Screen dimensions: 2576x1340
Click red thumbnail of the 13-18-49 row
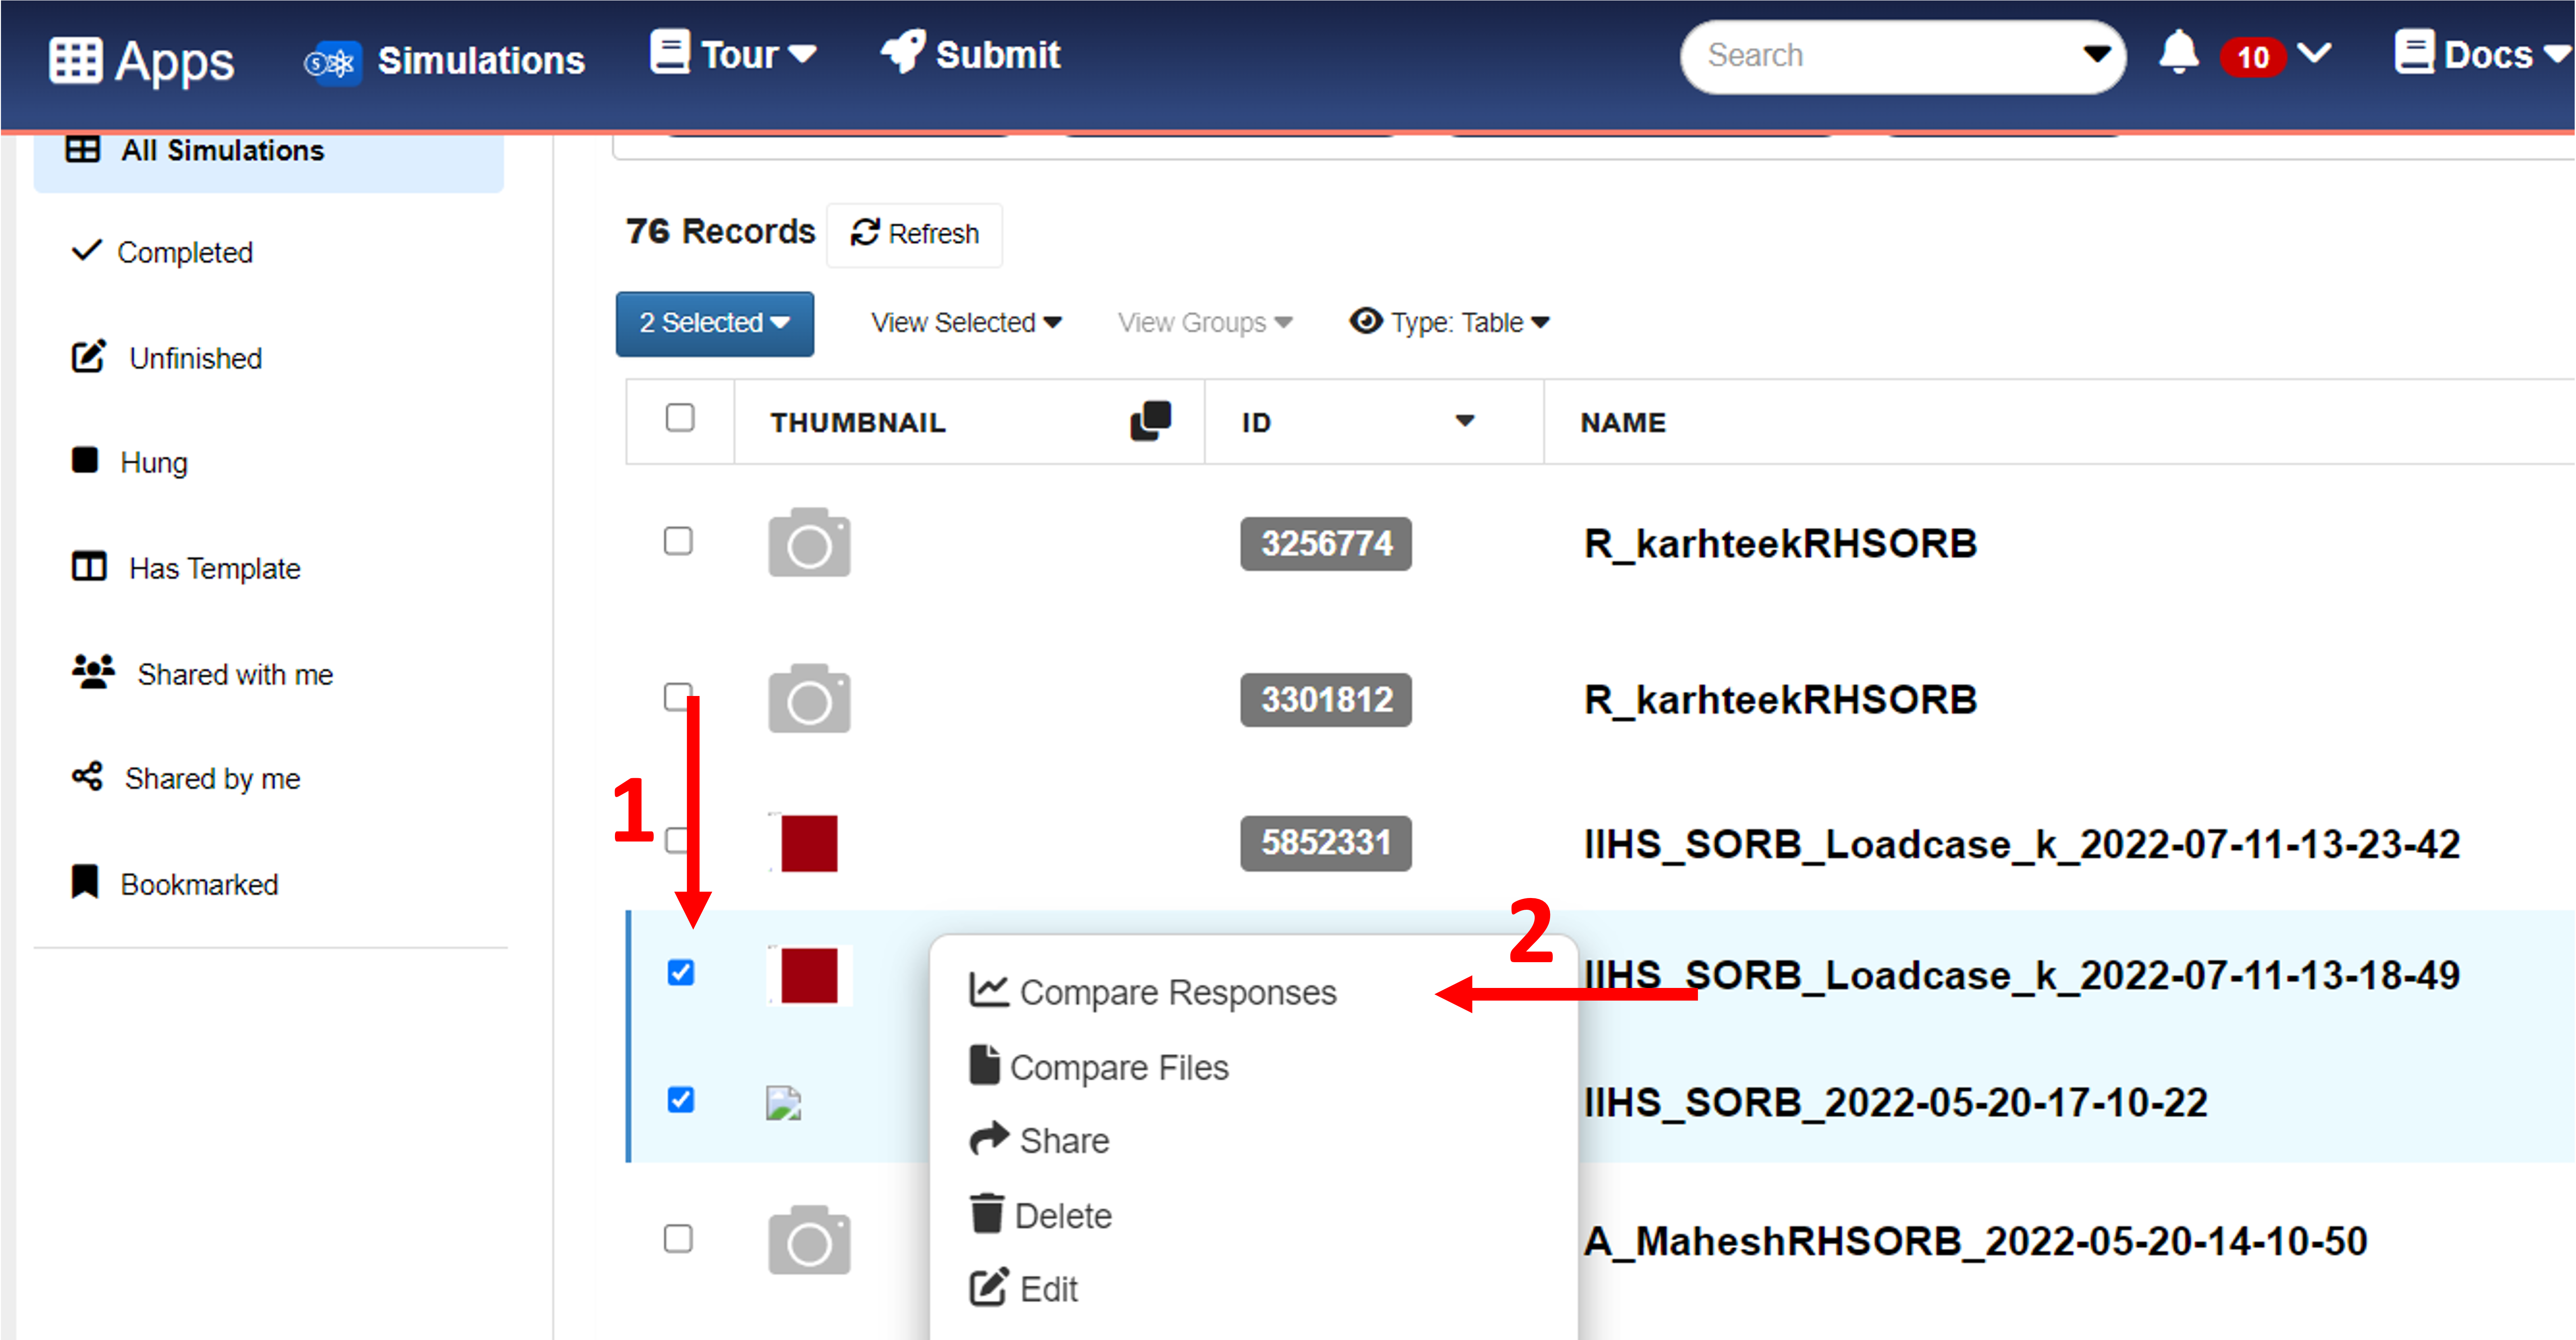[x=809, y=974]
